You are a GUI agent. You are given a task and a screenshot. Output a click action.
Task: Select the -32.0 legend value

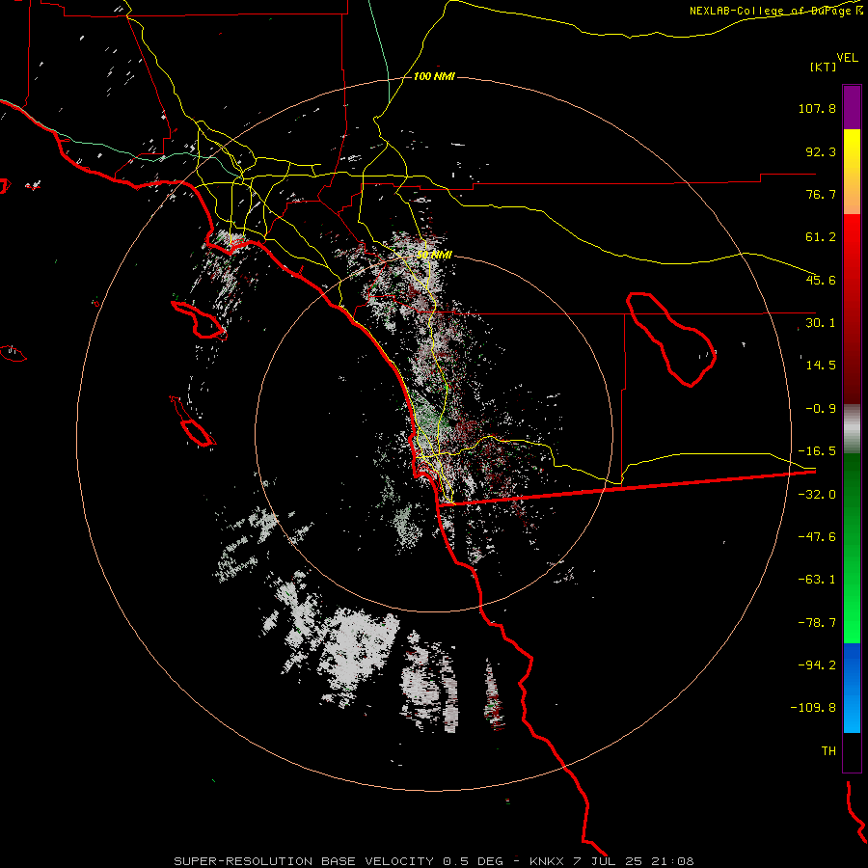pyautogui.click(x=817, y=495)
